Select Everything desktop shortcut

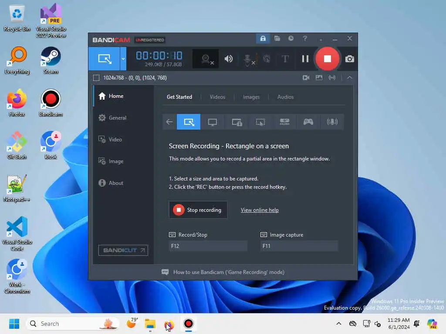pos(17,60)
